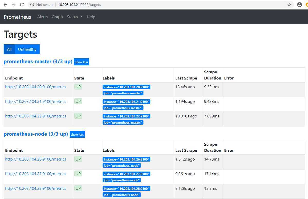Reload the page with the refresh icon
The image size is (308, 199).
pos(22,5)
